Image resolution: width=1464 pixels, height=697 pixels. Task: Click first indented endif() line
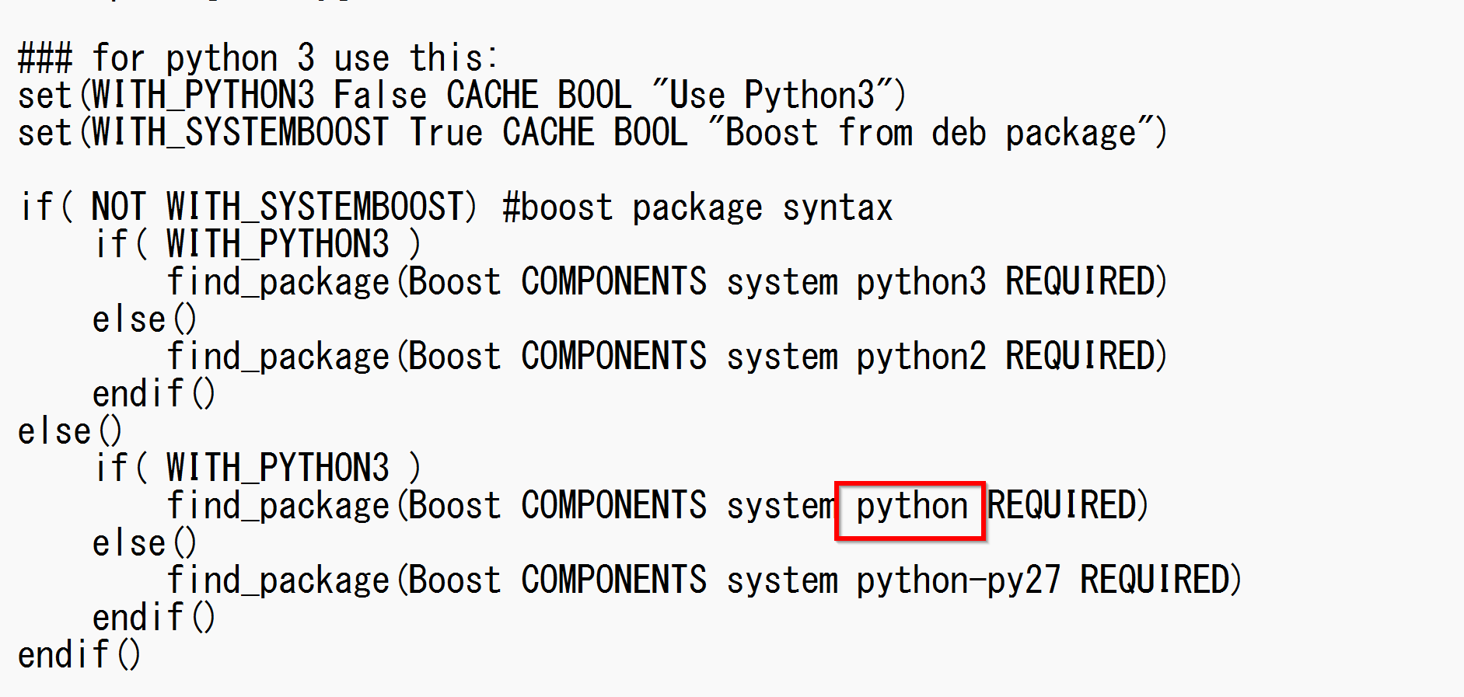tap(153, 394)
